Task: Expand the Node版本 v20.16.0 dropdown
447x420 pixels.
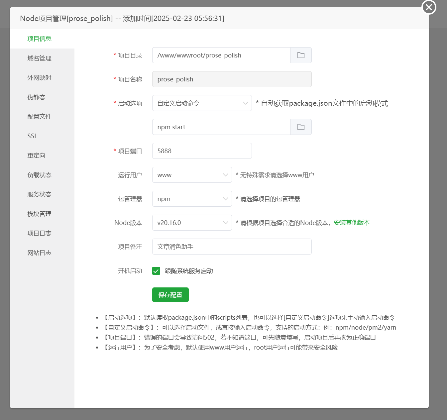Action: pyautogui.click(x=192, y=223)
